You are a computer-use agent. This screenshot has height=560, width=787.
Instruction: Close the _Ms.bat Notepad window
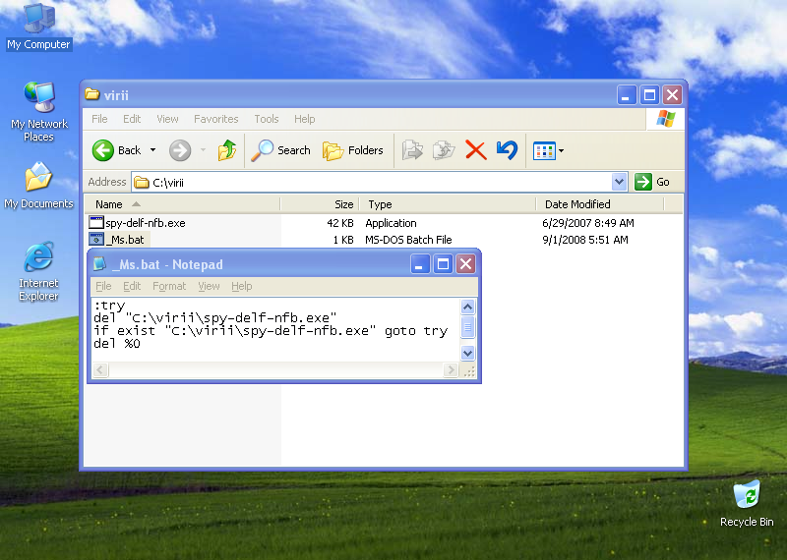tap(465, 264)
